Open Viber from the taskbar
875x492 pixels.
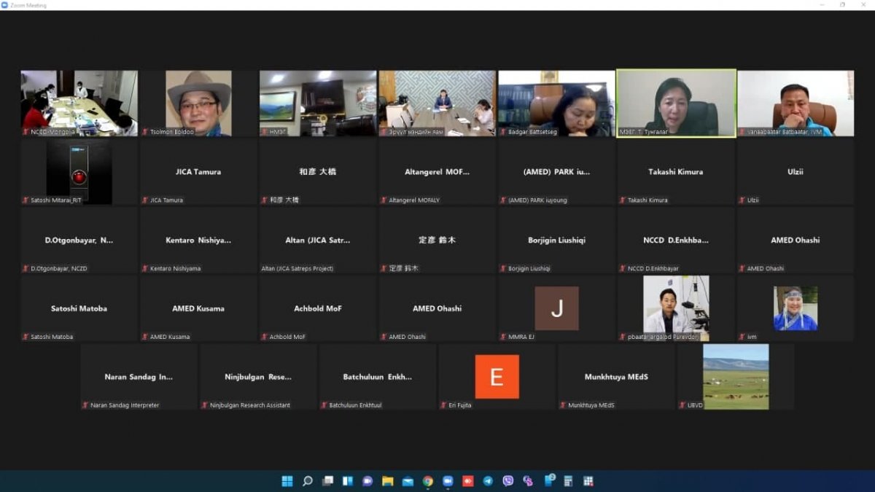[508, 481]
